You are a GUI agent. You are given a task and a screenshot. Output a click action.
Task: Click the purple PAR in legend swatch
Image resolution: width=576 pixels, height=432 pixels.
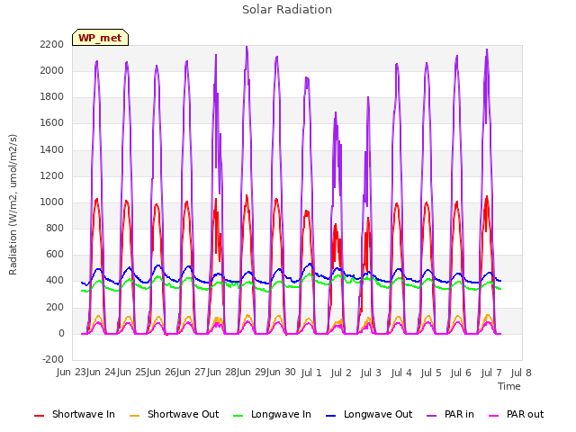(x=432, y=416)
